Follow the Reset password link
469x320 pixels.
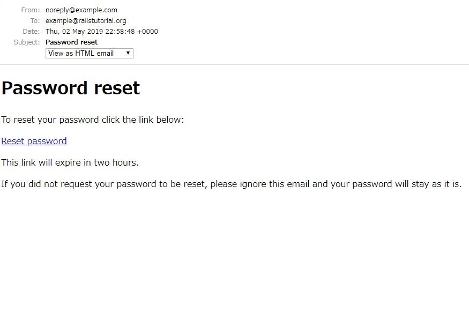[x=34, y=141]
